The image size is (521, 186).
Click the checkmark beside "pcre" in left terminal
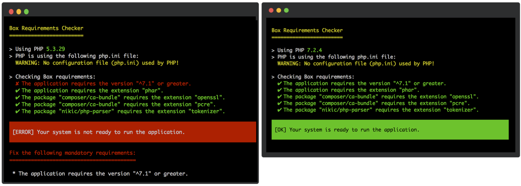[18, 105]
